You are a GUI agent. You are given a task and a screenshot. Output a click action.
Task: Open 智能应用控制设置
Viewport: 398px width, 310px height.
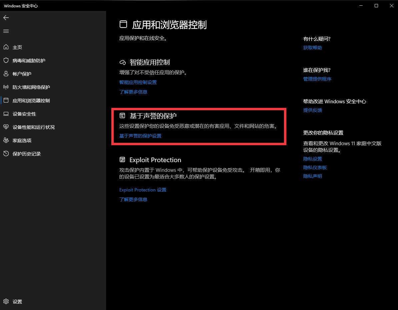tap(138, 82)
